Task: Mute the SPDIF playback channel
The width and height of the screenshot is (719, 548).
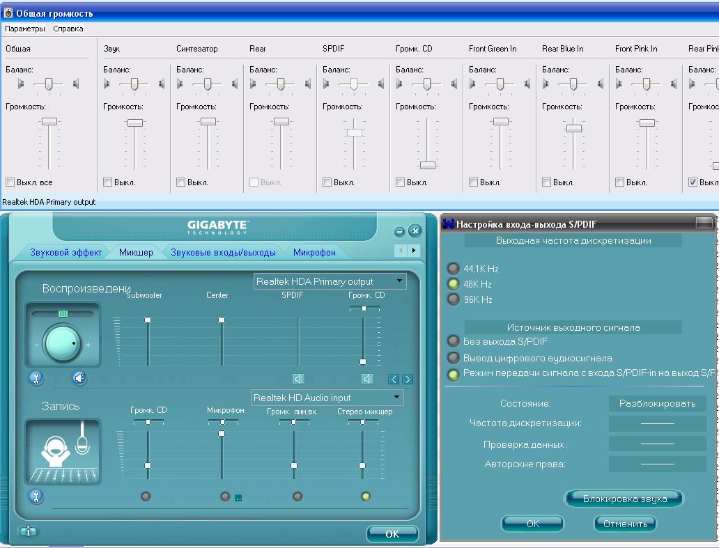Action: [x=298, y=379]
